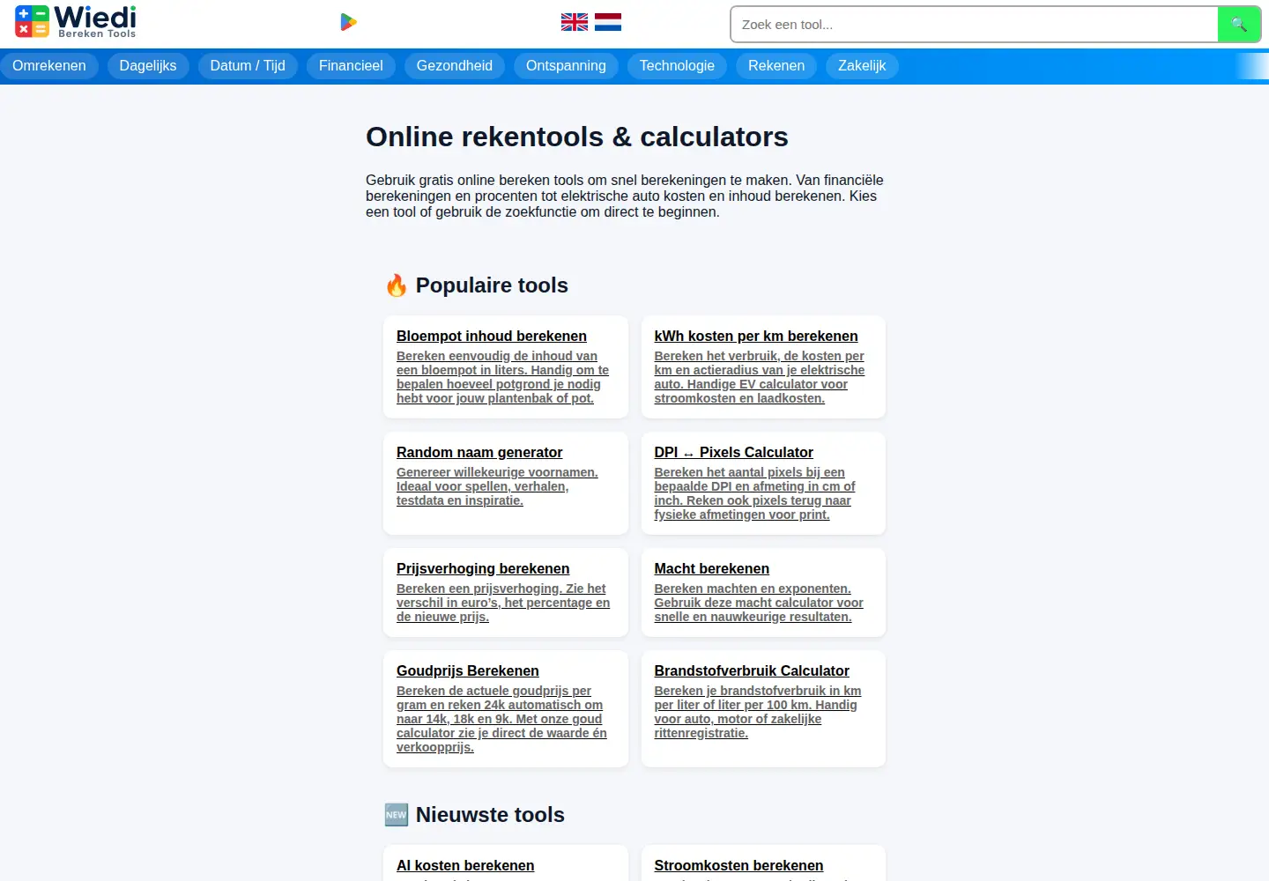Open the Google Play store icon
1269x881 pixels.
coord(348,22)
